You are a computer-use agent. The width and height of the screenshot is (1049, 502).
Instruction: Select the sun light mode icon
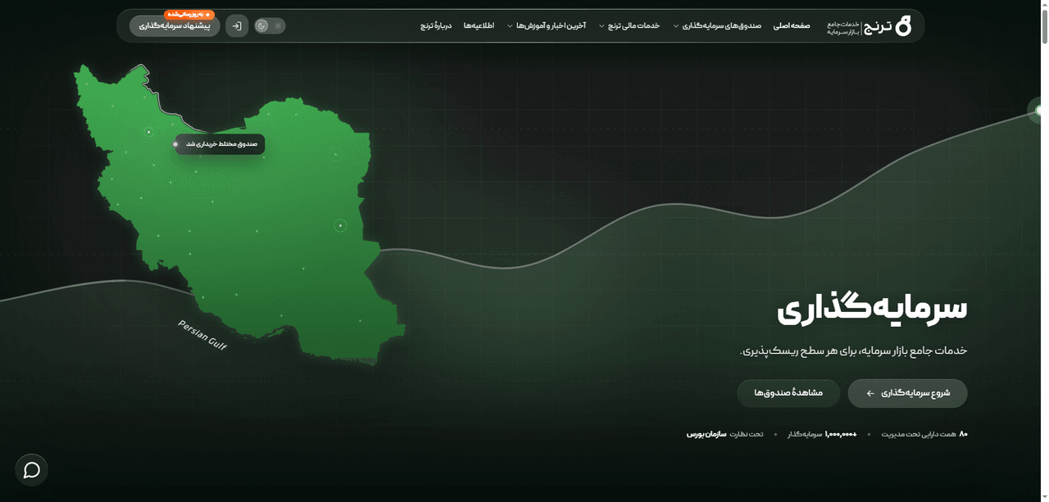[x=278, y=26]
